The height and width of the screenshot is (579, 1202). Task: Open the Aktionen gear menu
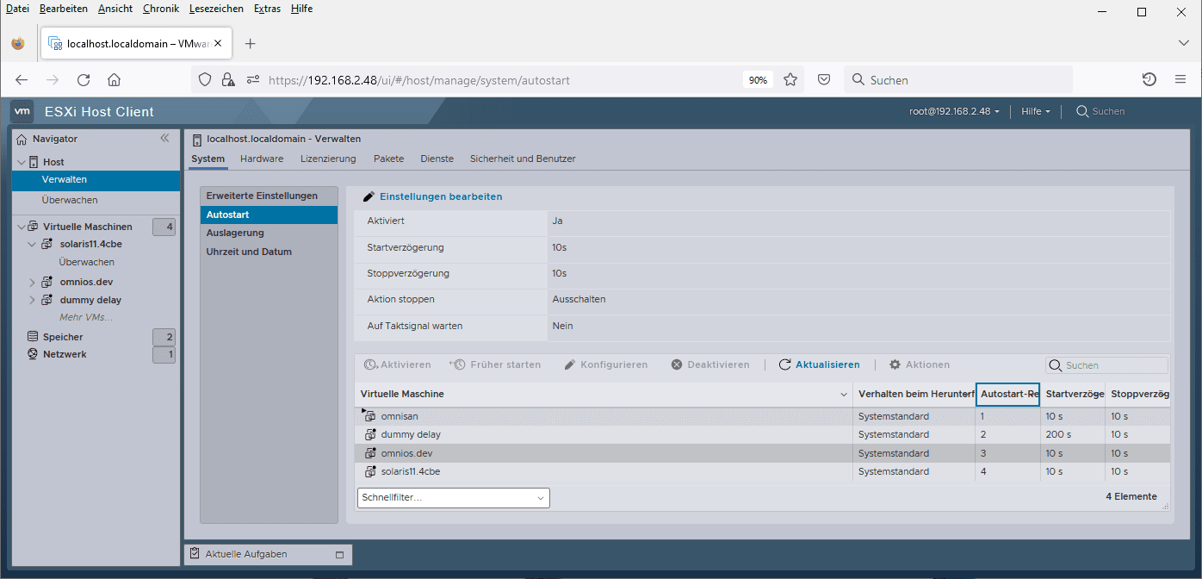(919, 364)
